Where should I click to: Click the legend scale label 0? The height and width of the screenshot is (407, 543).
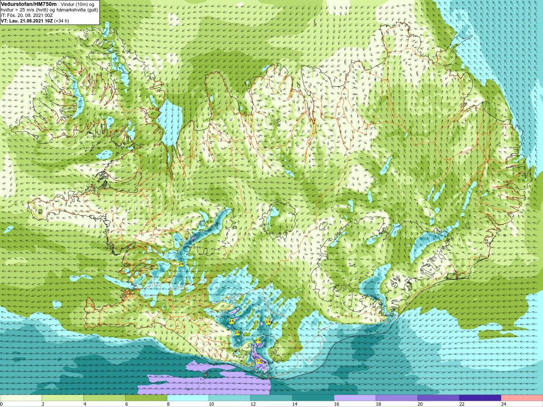click(x=2, y=404)
